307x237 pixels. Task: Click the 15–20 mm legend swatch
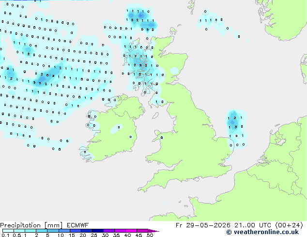(75, 231)
